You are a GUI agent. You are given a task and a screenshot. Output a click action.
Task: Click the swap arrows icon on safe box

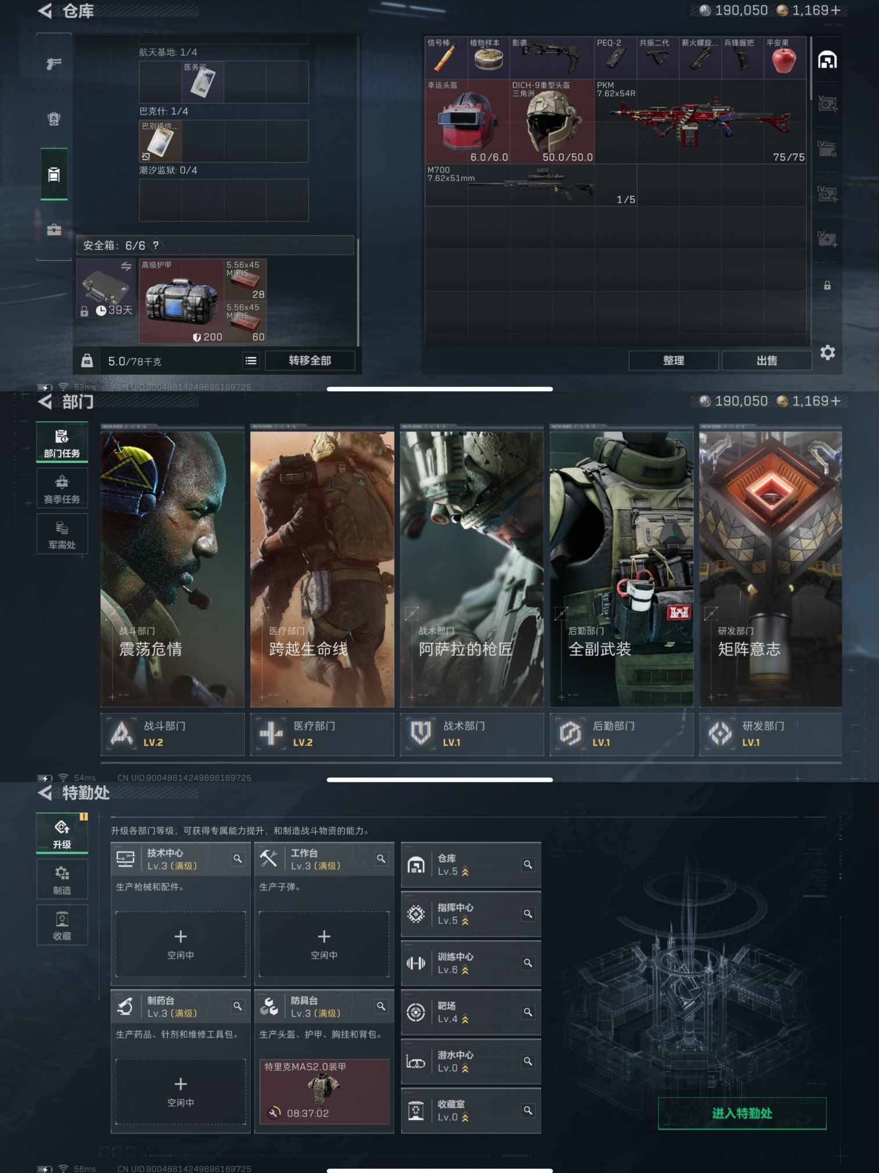click(126, 266)
